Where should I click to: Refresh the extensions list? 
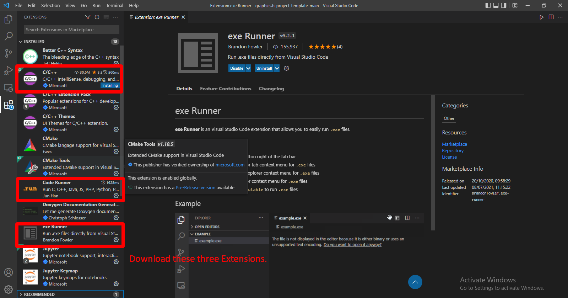(x=97, y=17)
